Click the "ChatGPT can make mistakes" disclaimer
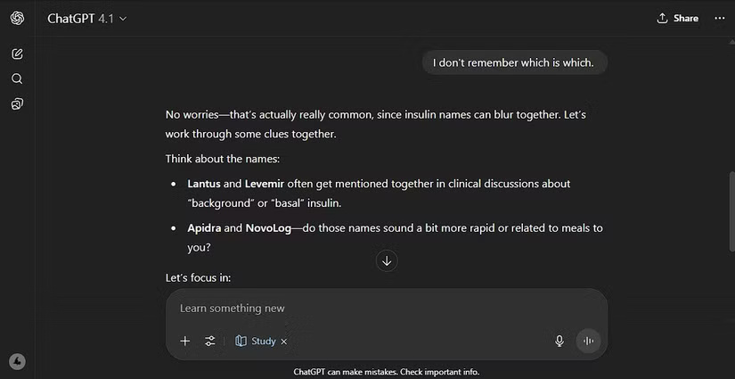 coord(386,372)
